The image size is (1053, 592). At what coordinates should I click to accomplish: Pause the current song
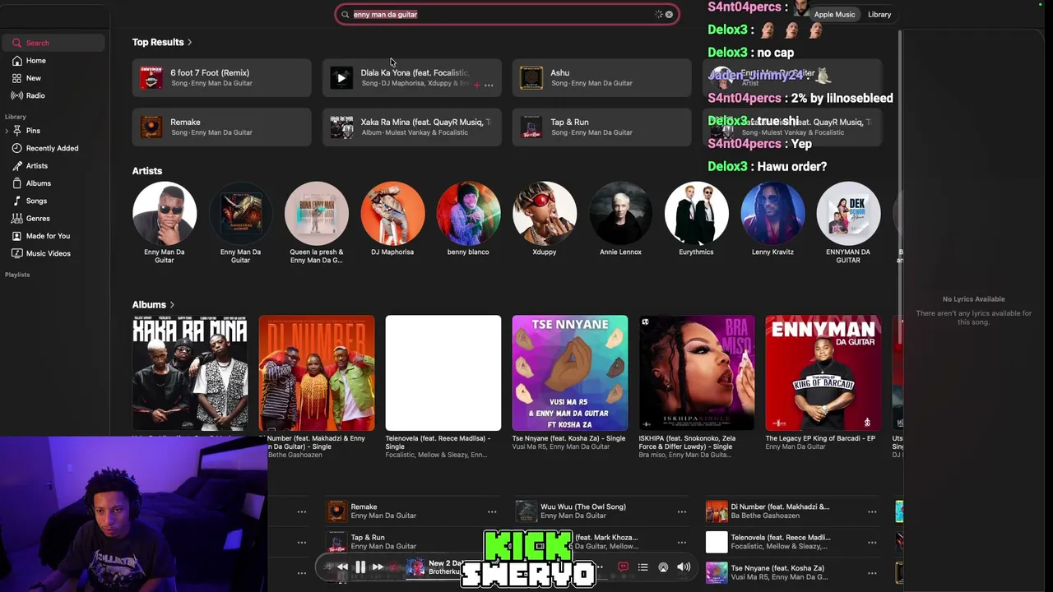(360, 567)
